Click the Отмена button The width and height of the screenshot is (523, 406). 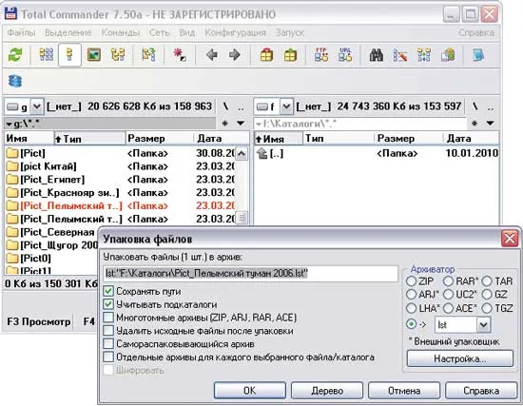pyautogui.click(x=404, y=391)
